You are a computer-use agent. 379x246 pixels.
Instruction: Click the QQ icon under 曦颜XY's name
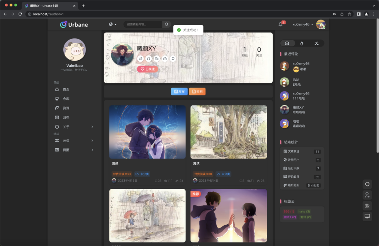pyautogui.click(x=148, y=58)
